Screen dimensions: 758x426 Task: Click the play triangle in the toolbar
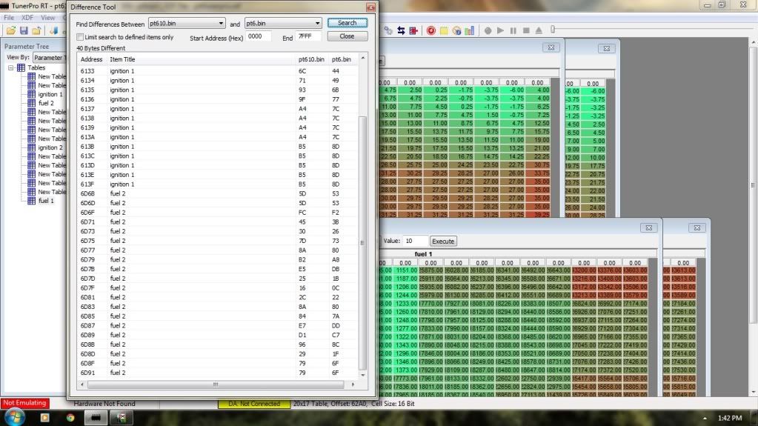pos(500,30)
